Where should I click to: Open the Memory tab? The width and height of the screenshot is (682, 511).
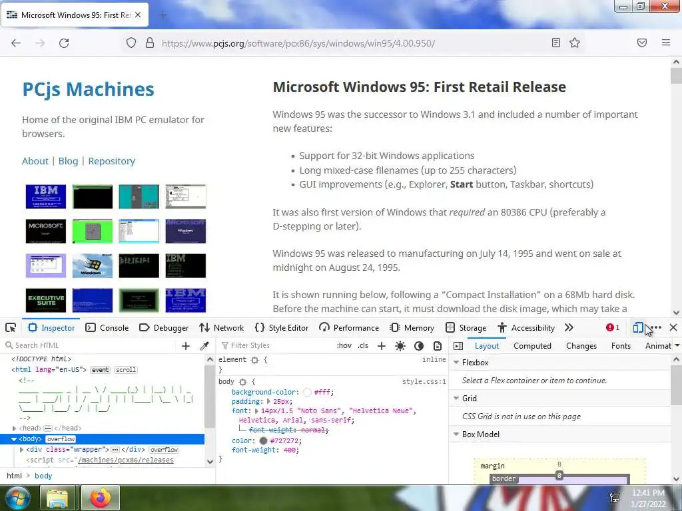pyautogui.click(x=412, y=327)
